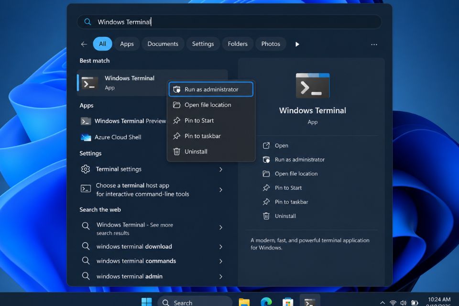Switch to the Folders filter tab
Screen dimensions: 459x306
click(238, 44)
